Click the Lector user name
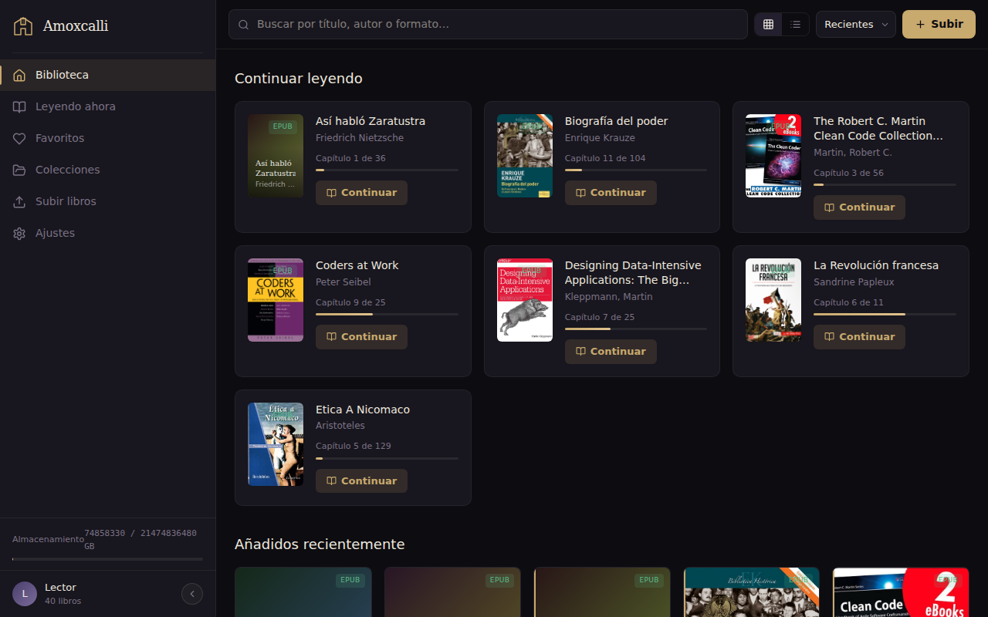988x617 pixels. 60,588
